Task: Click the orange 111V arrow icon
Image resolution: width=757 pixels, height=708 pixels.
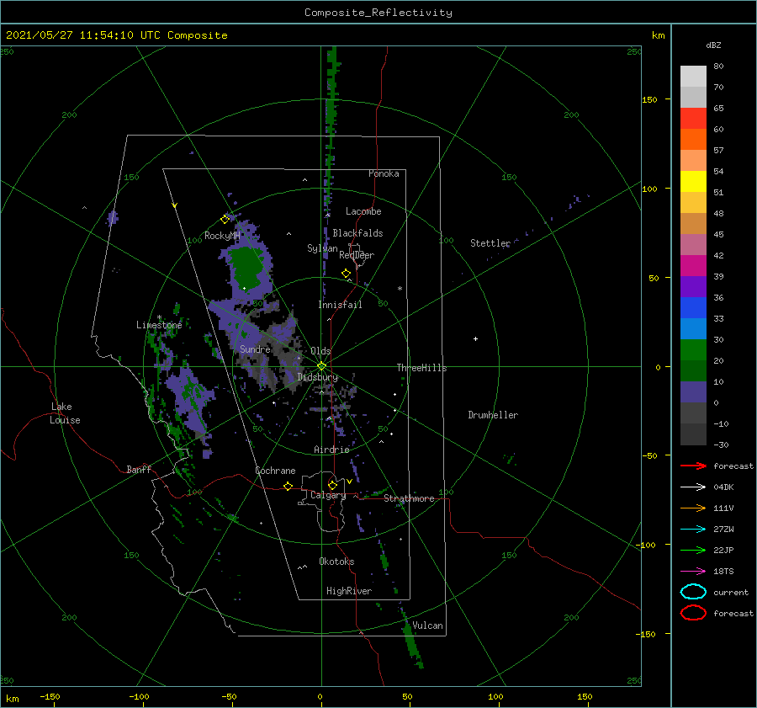Action: tap(693, 508)
